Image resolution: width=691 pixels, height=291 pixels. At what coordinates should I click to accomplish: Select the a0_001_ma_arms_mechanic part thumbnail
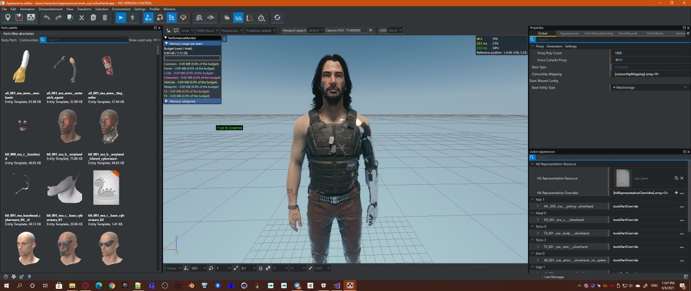point(22,67)
